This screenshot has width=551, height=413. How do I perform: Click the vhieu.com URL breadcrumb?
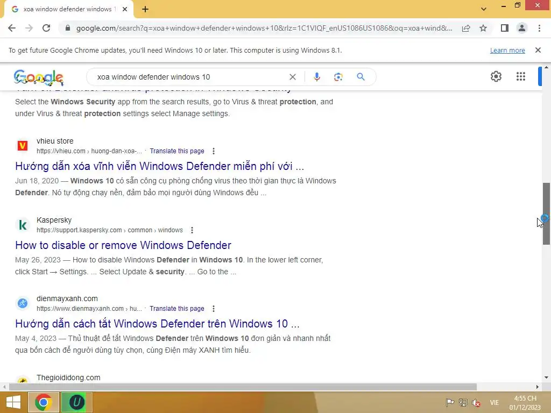[x=89, y=151]
